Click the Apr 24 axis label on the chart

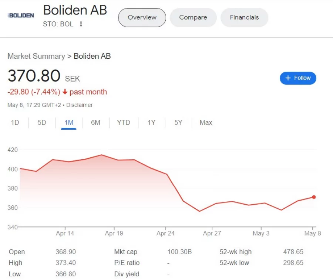[165, 233]
